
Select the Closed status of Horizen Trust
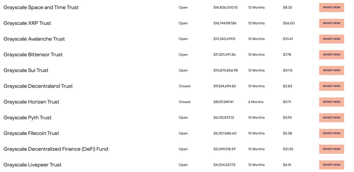tap(185, 102)
